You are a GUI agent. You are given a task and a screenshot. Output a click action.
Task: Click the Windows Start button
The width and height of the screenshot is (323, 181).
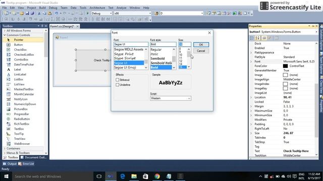click(x=6, y=176)
